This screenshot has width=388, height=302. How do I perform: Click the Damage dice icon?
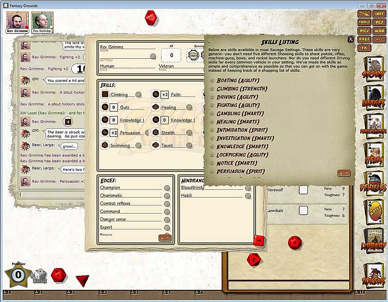pyautogui.click(x=40, y=275)
